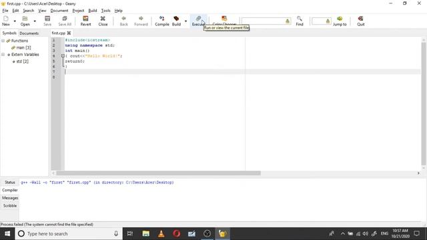
Task: Open the View menu
Action: click(x=42, y=11)
